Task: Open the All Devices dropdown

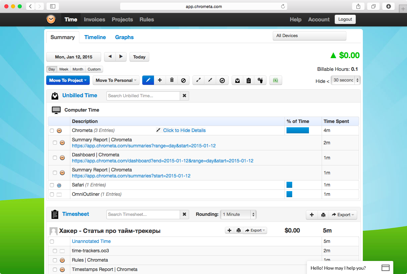Action: pos(310,36)
